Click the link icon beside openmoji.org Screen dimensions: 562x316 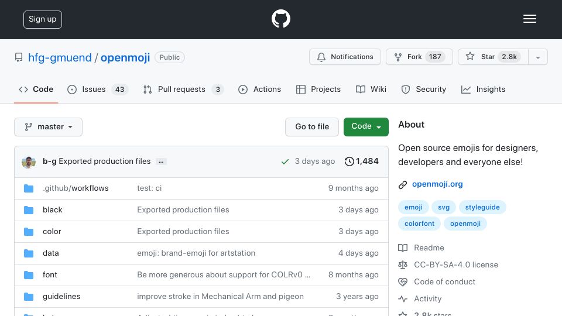(x=403, y=184)
